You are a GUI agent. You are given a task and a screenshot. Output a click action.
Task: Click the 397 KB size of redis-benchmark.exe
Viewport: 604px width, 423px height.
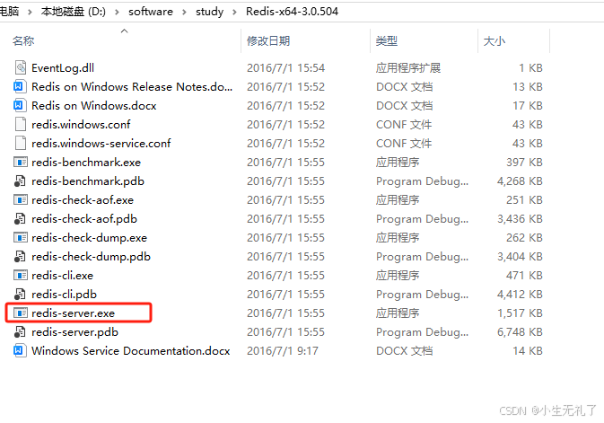tap(524, 162)
